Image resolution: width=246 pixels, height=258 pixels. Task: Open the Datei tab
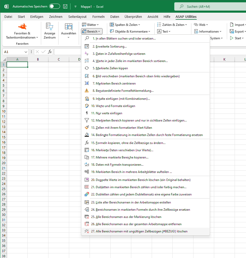pos(8,17)
